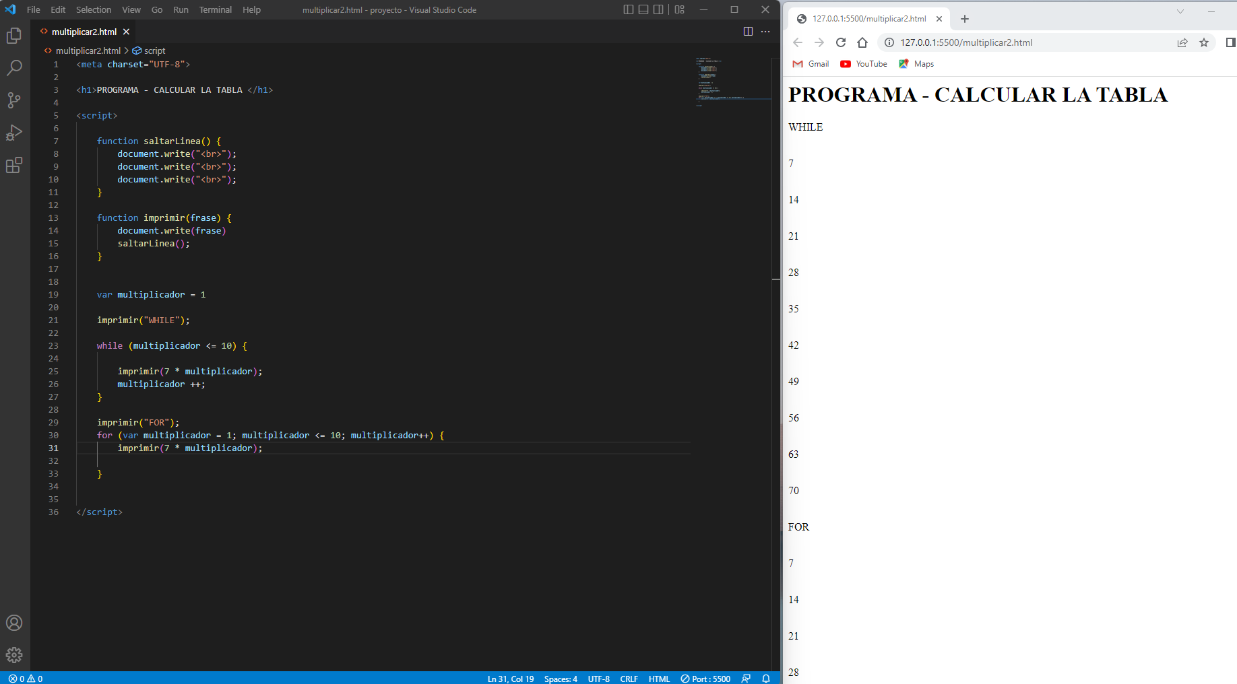Show errors and warnings in status bar
The height and width of the screenshot is (684, 1237).
point(26,679)
